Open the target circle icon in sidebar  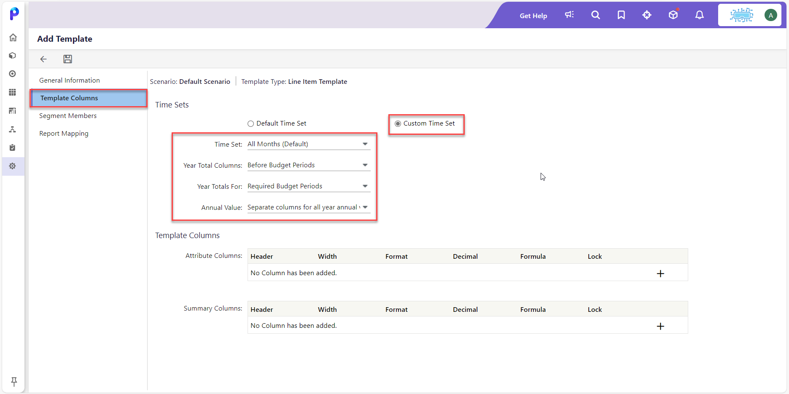[13, 74]
